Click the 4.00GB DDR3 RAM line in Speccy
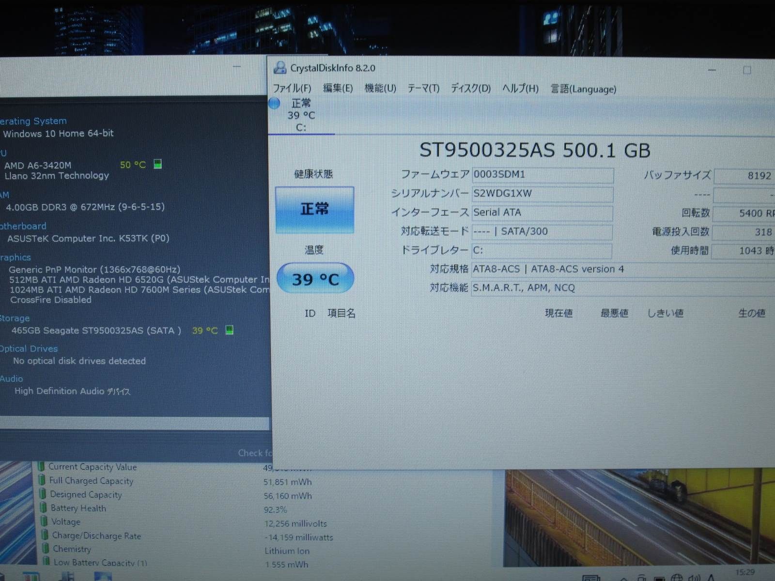The image size is (775, 581). [x=85, y=207]
